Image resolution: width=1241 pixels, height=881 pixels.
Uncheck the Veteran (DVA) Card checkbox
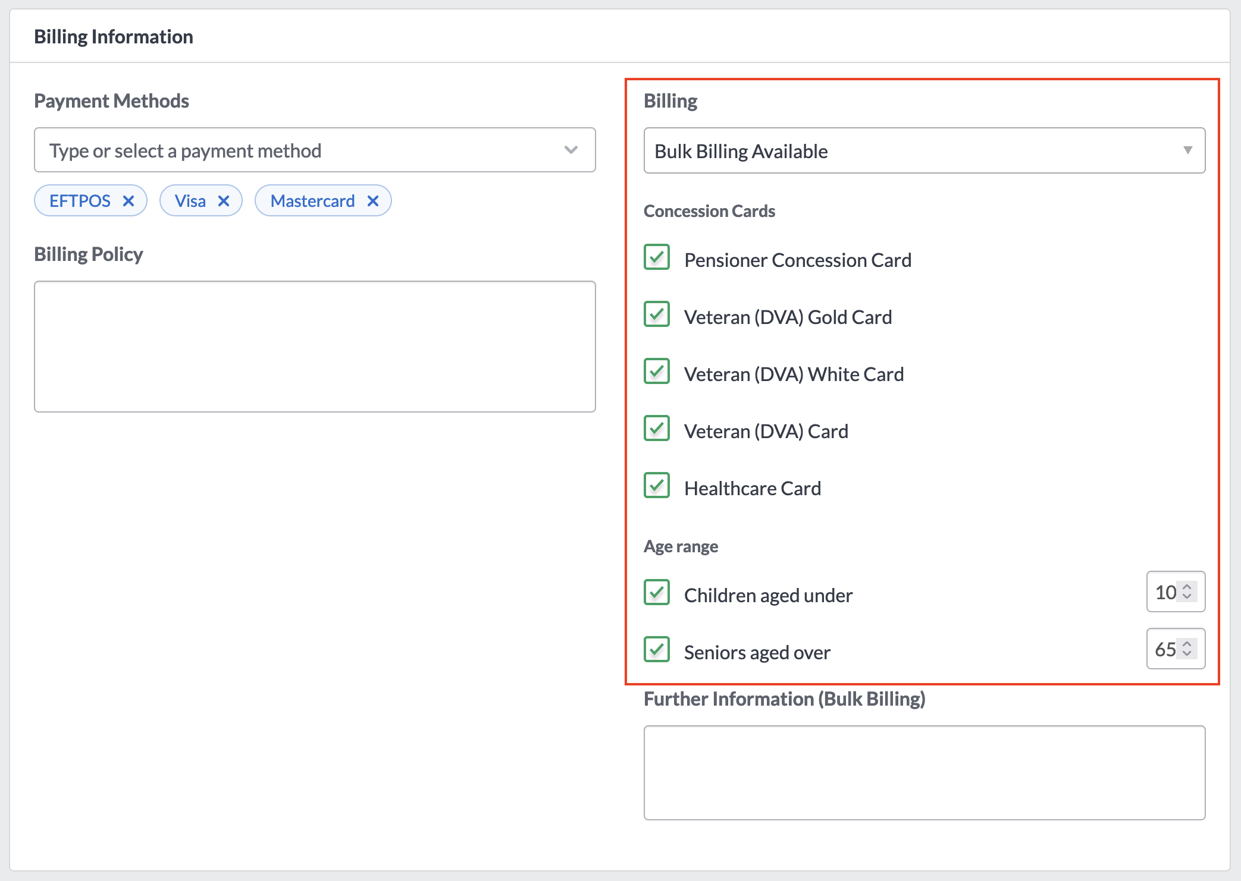click(x=657, y=429)
